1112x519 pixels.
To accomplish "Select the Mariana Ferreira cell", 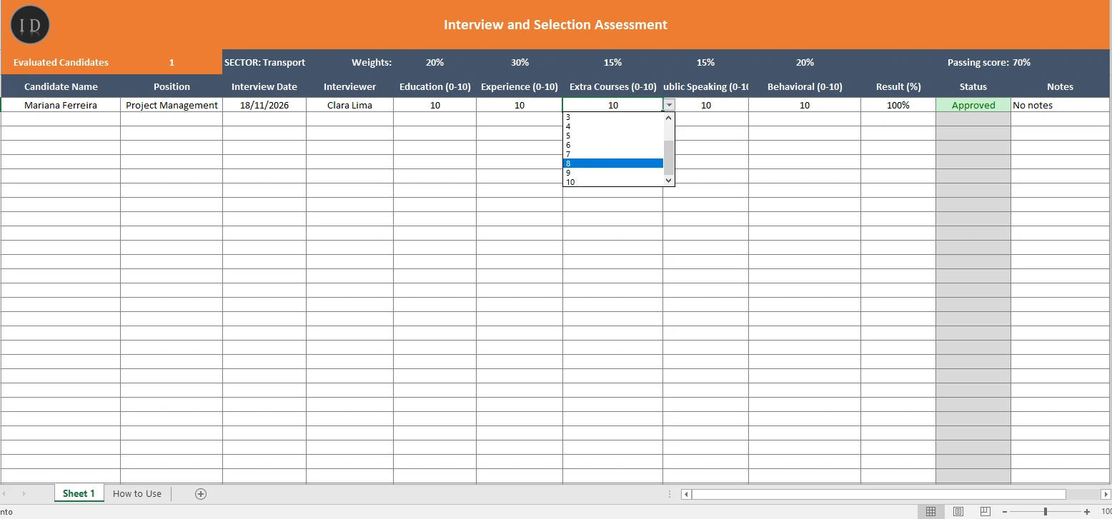I will [x=61, y=105].
